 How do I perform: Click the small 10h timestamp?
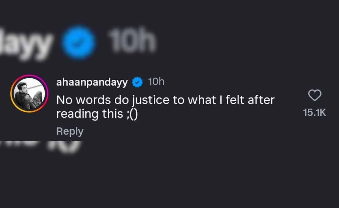(156, 82)
